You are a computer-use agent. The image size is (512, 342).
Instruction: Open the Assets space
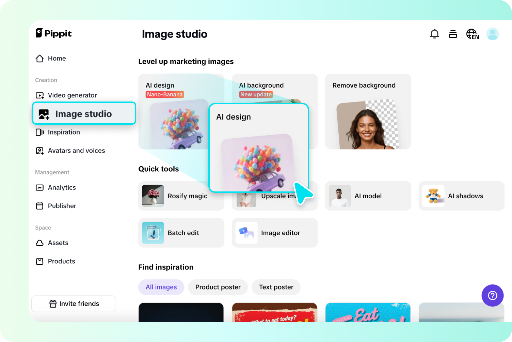pyautogui.click(x=58, y=243)
